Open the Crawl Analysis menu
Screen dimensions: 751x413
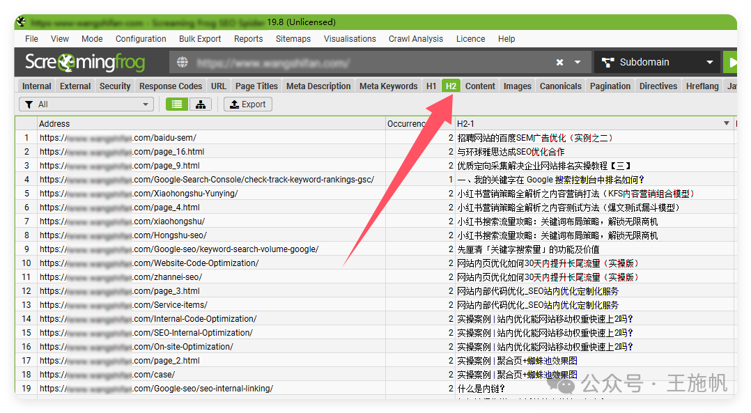click(x=416, y=39)
